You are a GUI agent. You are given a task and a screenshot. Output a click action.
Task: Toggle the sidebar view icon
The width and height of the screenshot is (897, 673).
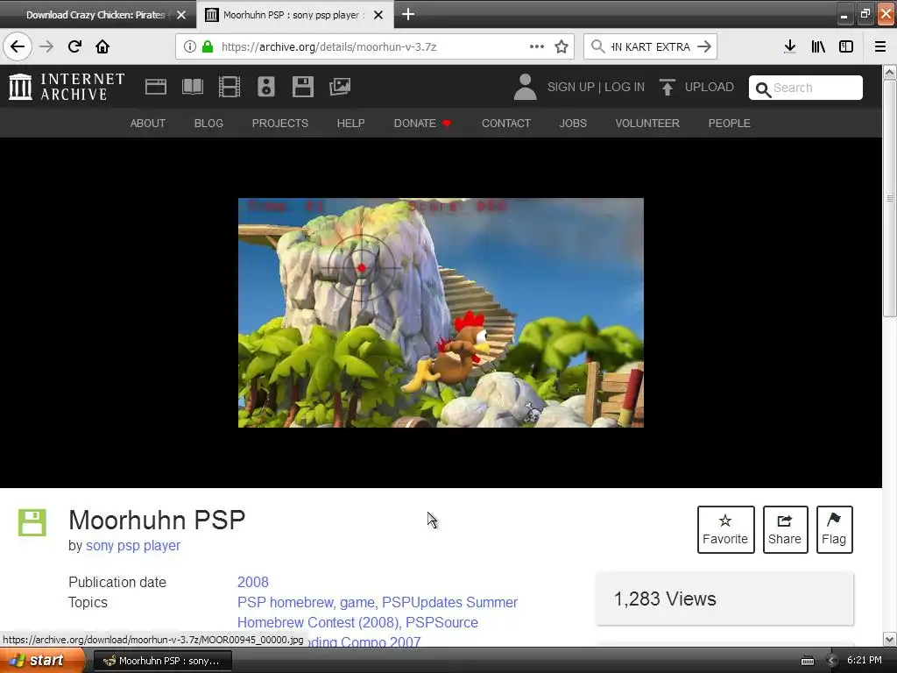[x=846, y=46]
